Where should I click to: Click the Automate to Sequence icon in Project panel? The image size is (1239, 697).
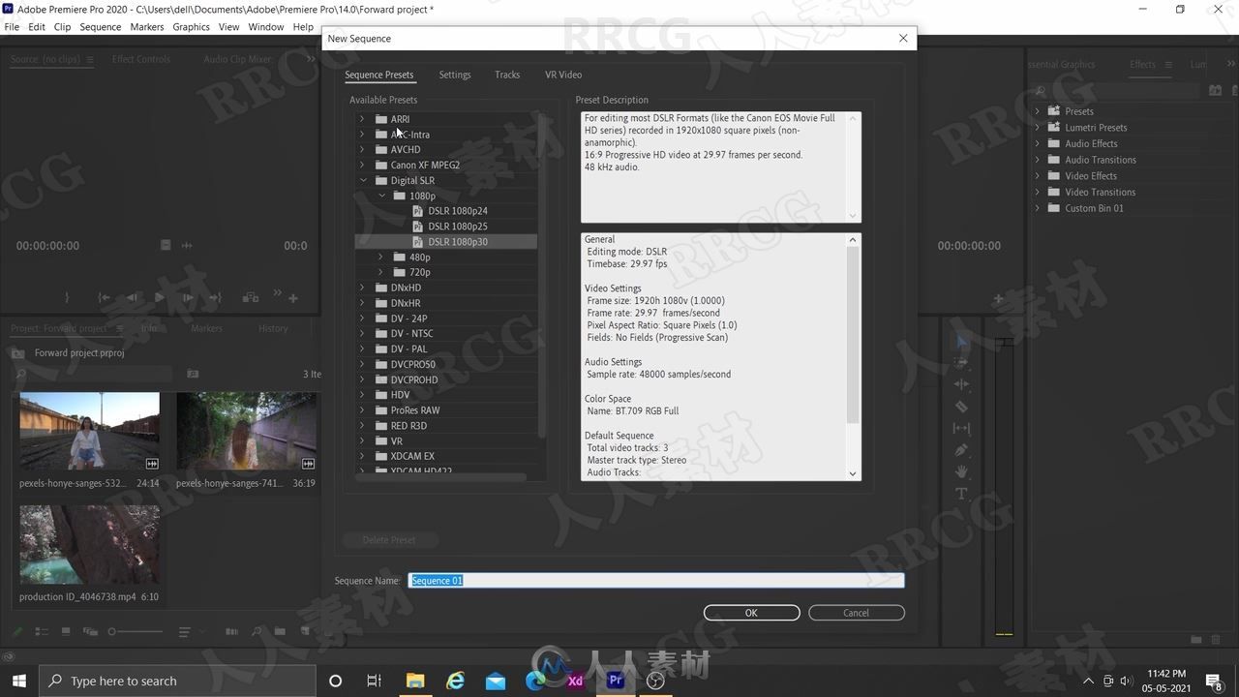pyautogui.click(x=231, y=632)
